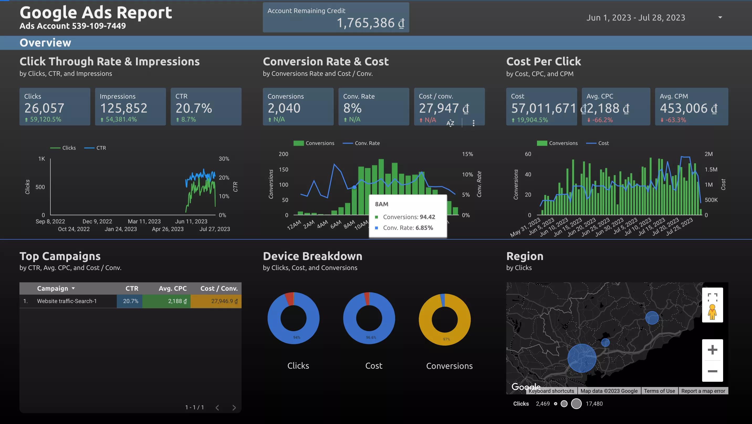
Task: Click the Account Remaining Credit card
Action: pos(336,18)
